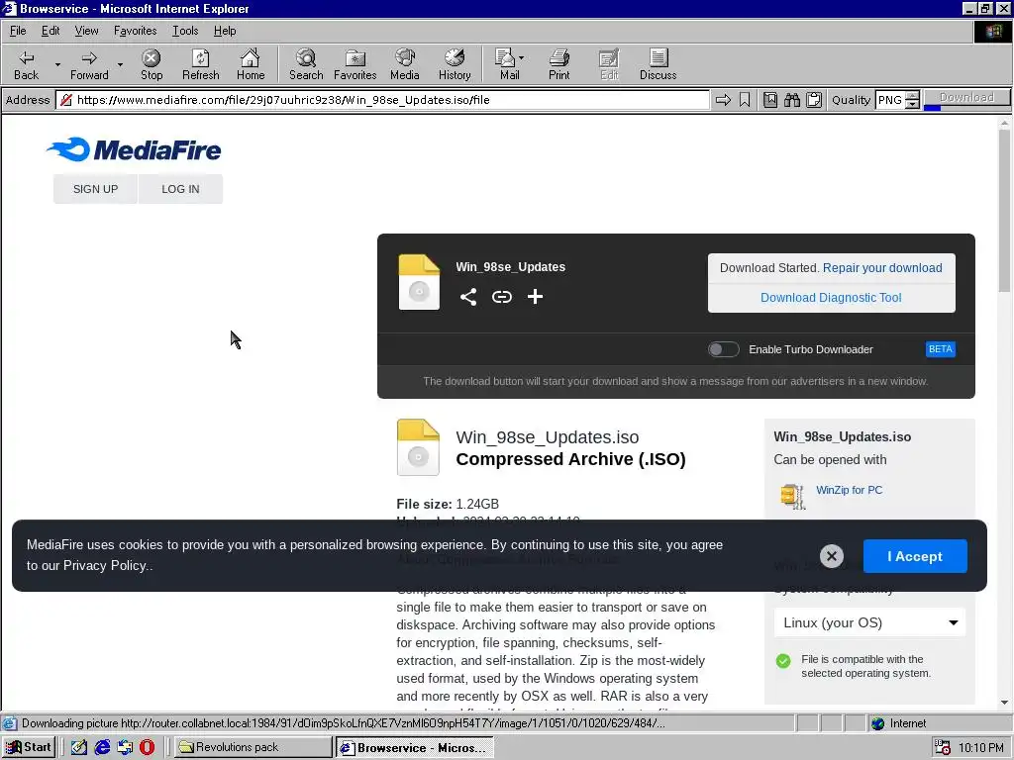Click the binoculars find icon
This screenshot has width=1014, height=760.
[x=792, y=100]
